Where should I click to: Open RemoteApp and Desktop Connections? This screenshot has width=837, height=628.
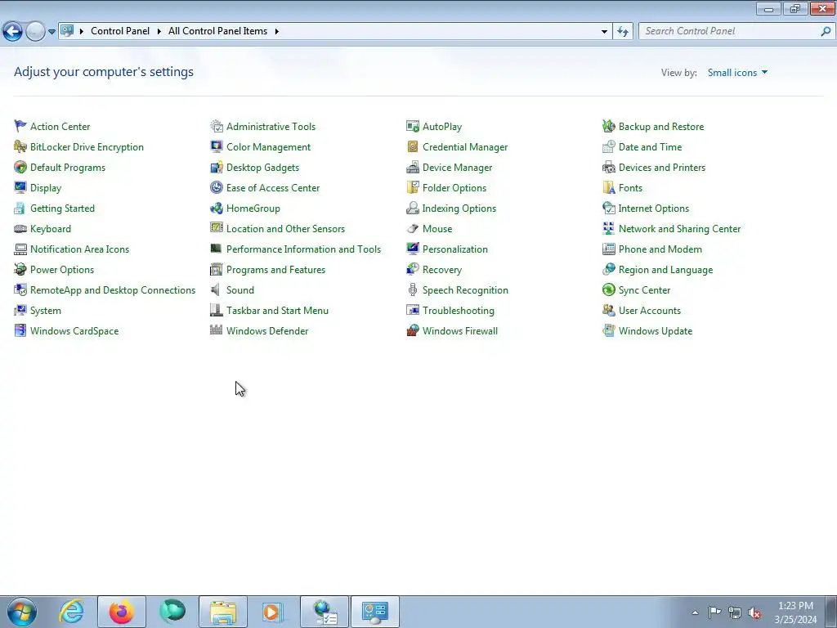pyautogui.click(x=113, y=290)
